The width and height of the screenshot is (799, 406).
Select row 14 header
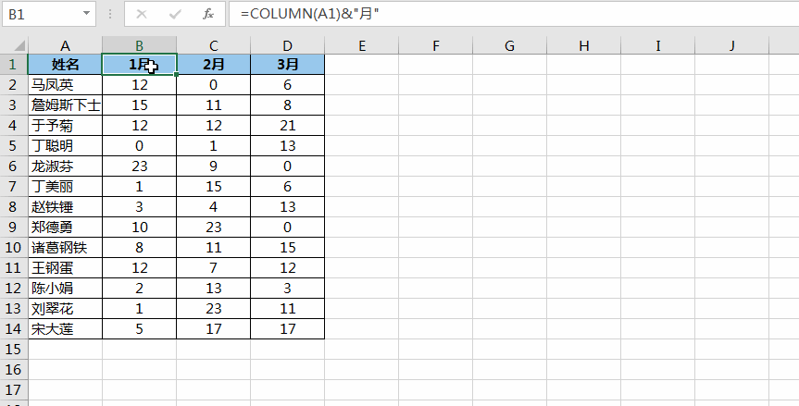[14, 329]
